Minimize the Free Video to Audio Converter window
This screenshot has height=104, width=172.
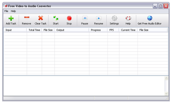tap(155, 6)
